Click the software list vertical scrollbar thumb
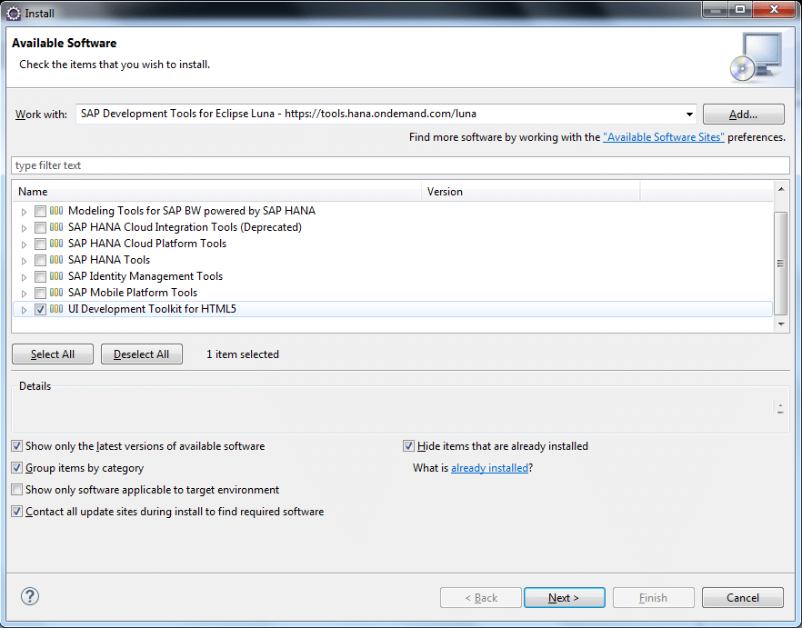This screenshot has height=628, width=802. [780, 264]
